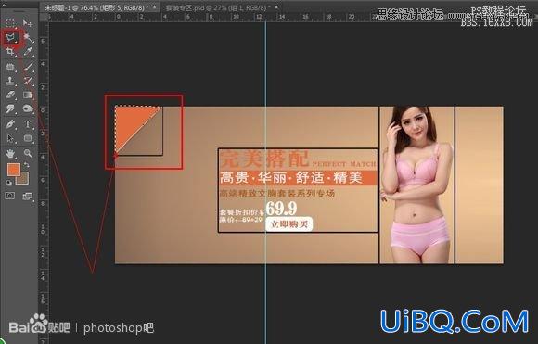Viewport: 538px width, 344px height.
Task: Change the screen mode
Action: tap(28, 196)
